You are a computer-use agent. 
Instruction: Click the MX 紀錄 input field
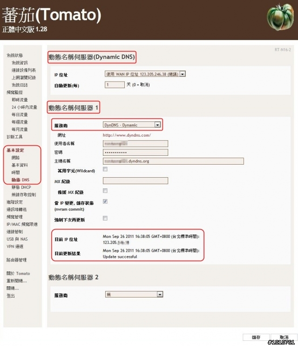pyautogui.click(x=135, y=181)
